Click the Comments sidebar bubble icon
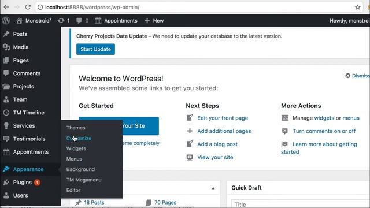This screenshot has width=370, height=208. [x=6, y=73]
